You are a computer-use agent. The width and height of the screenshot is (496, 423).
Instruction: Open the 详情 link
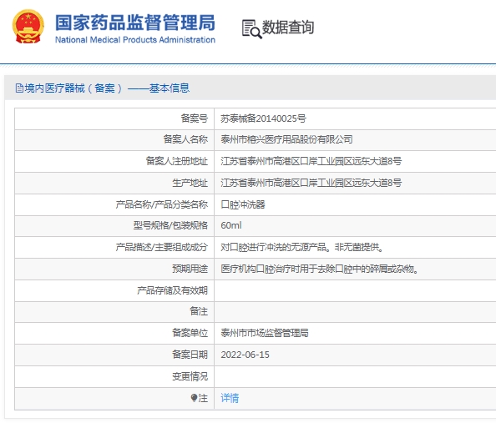(230, 398)
